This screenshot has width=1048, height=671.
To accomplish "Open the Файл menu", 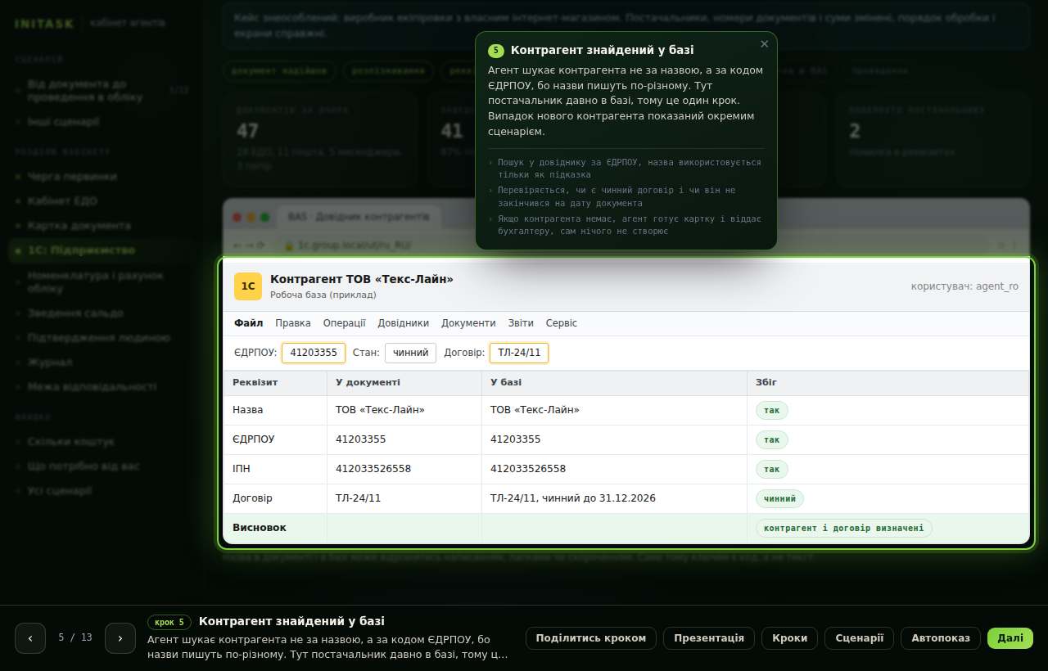I will click(x=248, y=323).
